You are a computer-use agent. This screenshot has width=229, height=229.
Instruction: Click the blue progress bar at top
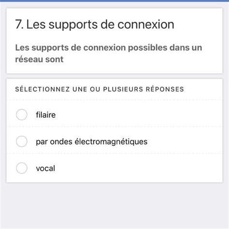[114, 1]
